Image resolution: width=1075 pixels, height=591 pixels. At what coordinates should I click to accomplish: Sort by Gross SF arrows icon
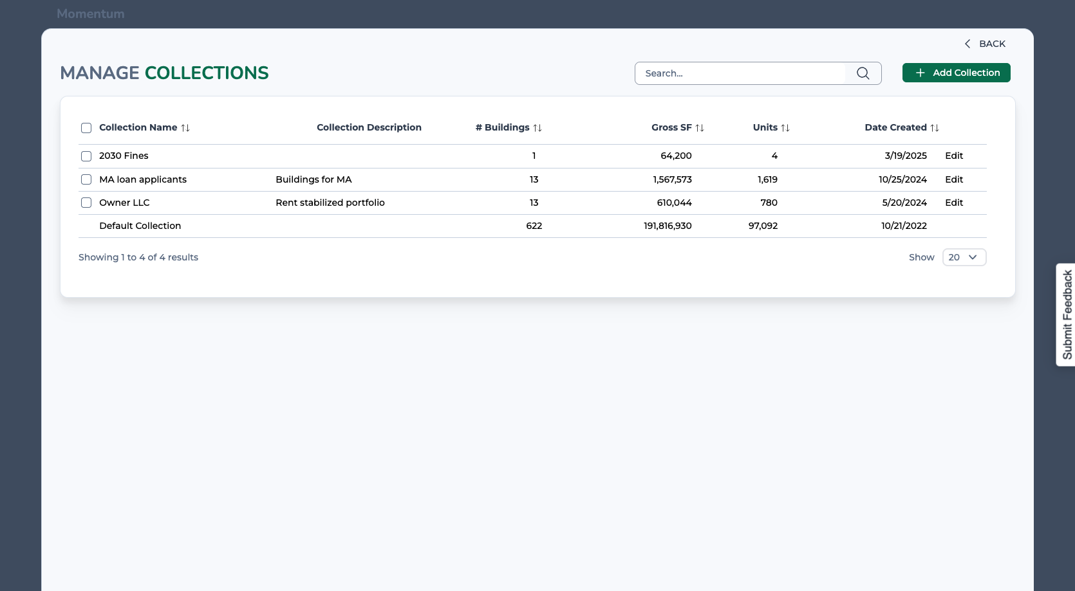pos(700,128)
